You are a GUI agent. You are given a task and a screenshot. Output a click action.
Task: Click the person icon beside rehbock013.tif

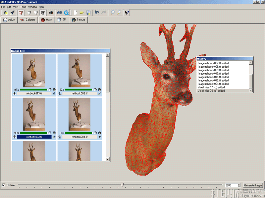pos(15,94)
